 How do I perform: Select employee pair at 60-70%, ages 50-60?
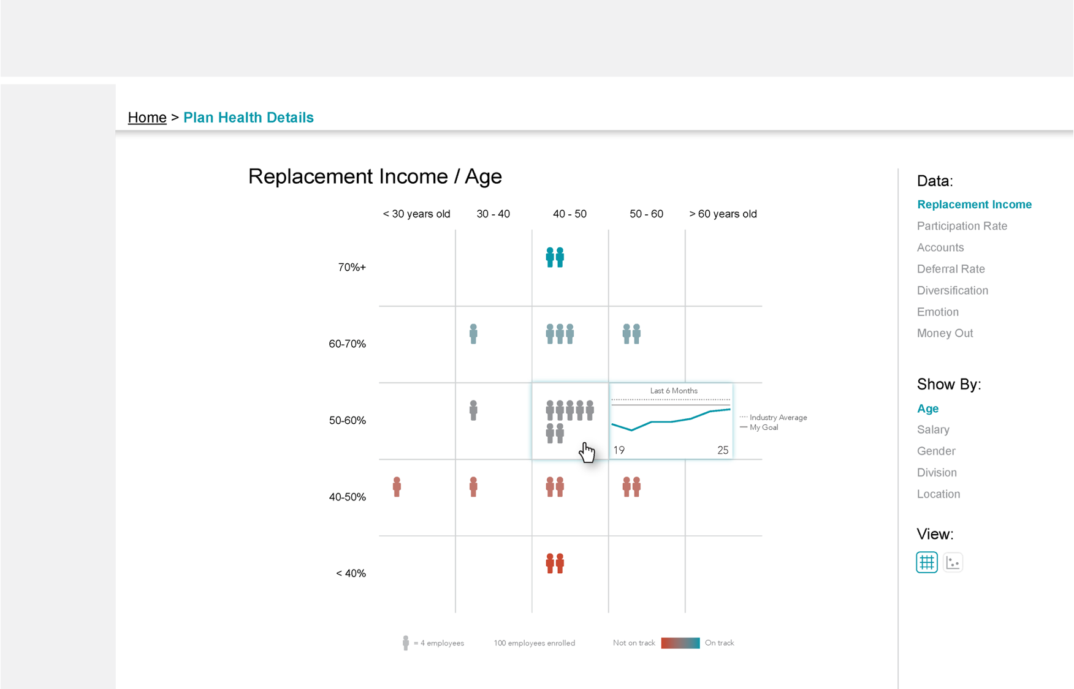(x=631, y=334)
